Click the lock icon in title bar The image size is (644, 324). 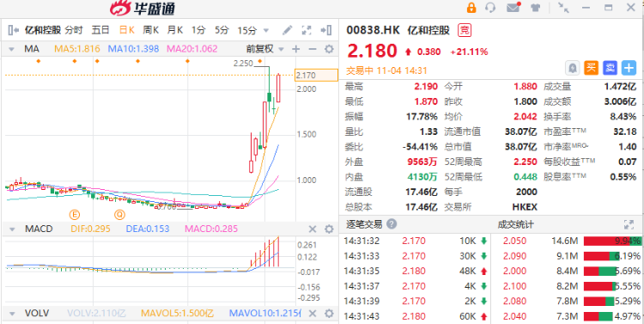(471, 8)
